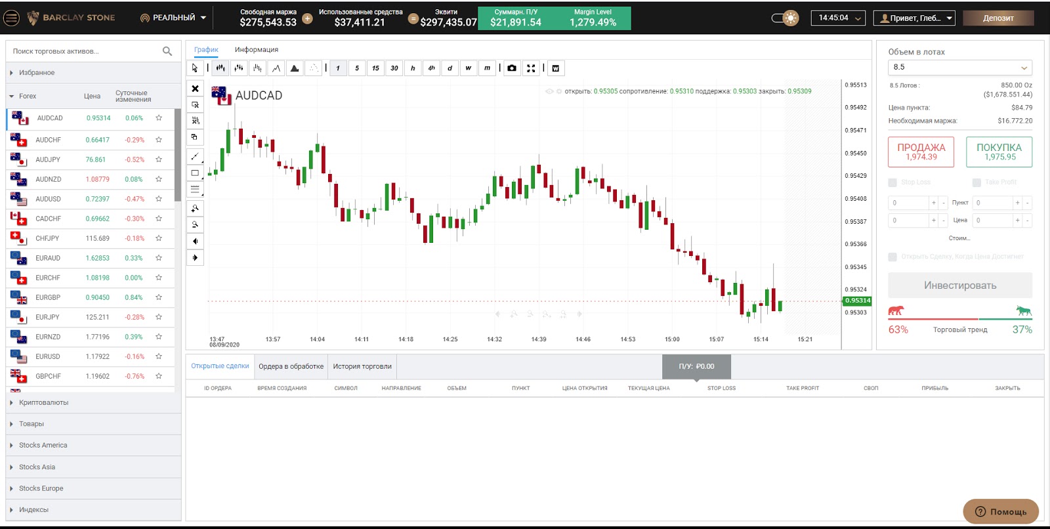Open the РЕАЛЬНЫЙ account type dropdown

[x=173, y=18]
